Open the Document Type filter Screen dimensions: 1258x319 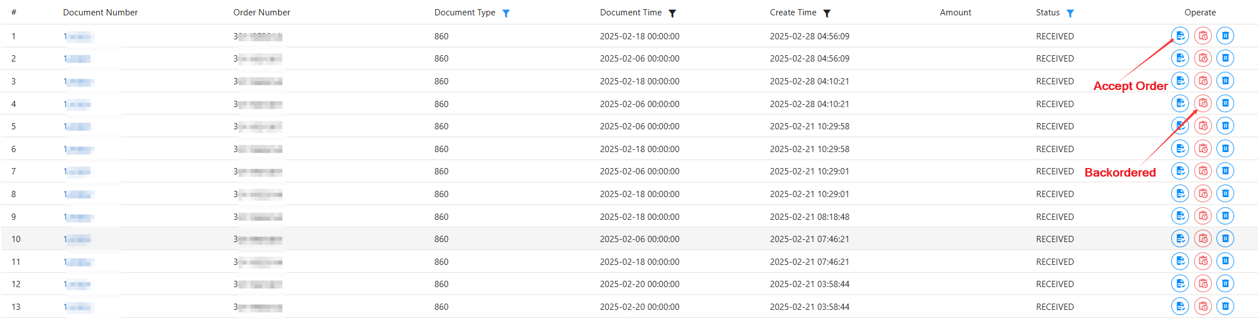[x=506, y=13]
